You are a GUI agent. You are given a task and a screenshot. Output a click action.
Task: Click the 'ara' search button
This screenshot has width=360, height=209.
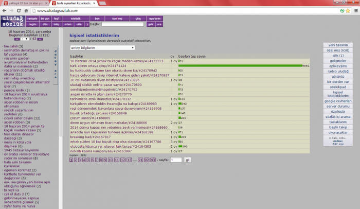(x=159, y=24)
